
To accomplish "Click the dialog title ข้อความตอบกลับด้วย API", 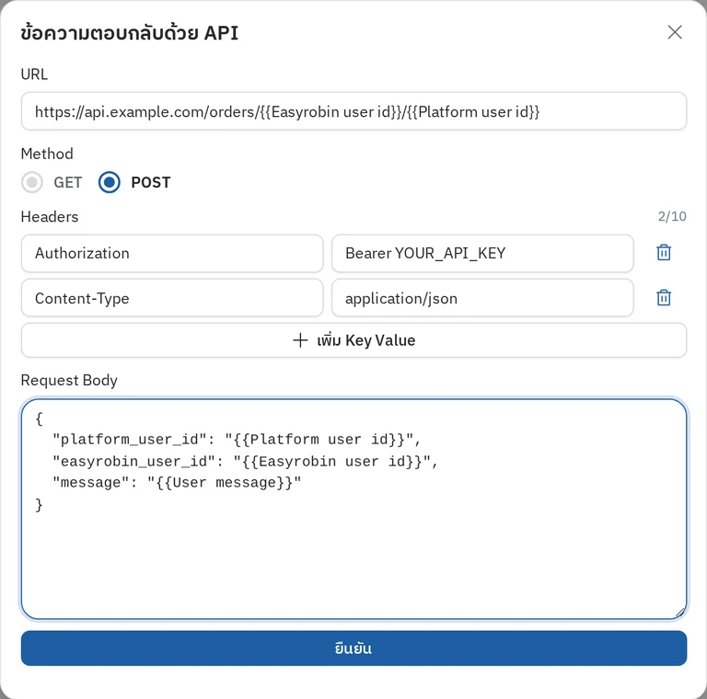I will pos(130,33).
